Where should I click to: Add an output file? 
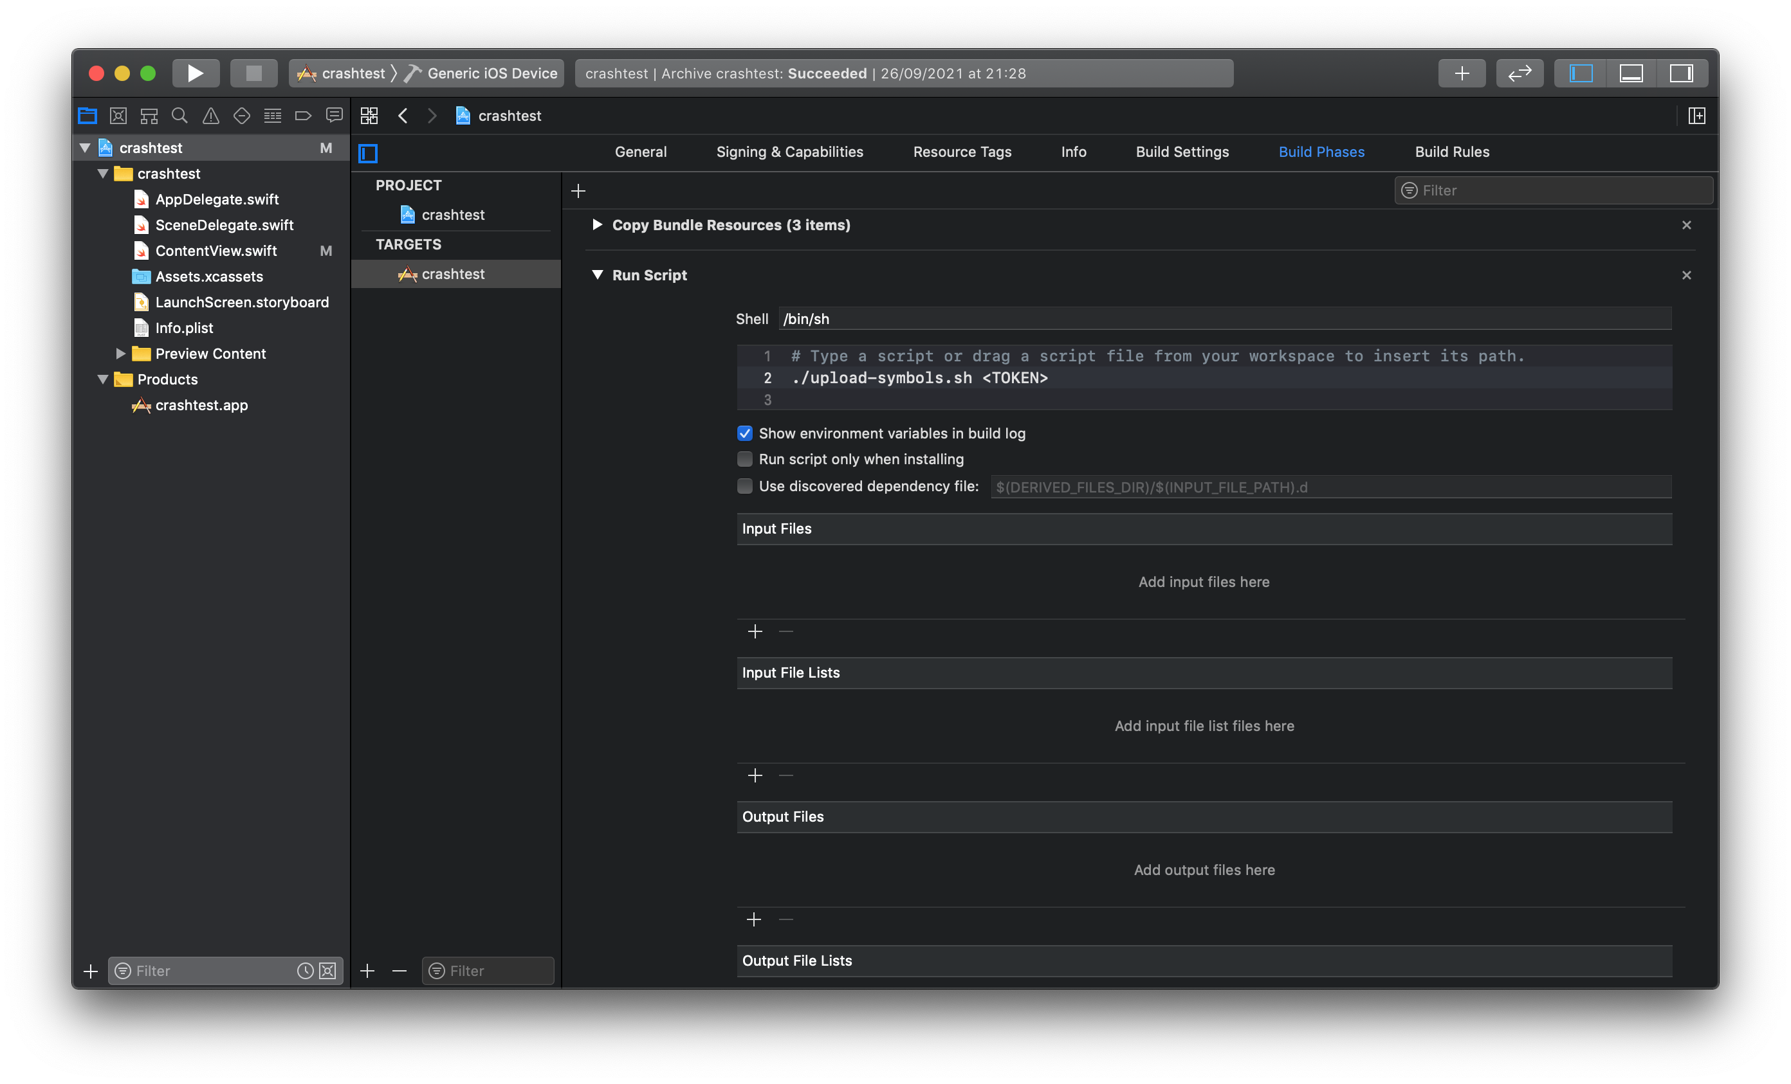click(x=754, y=919)
